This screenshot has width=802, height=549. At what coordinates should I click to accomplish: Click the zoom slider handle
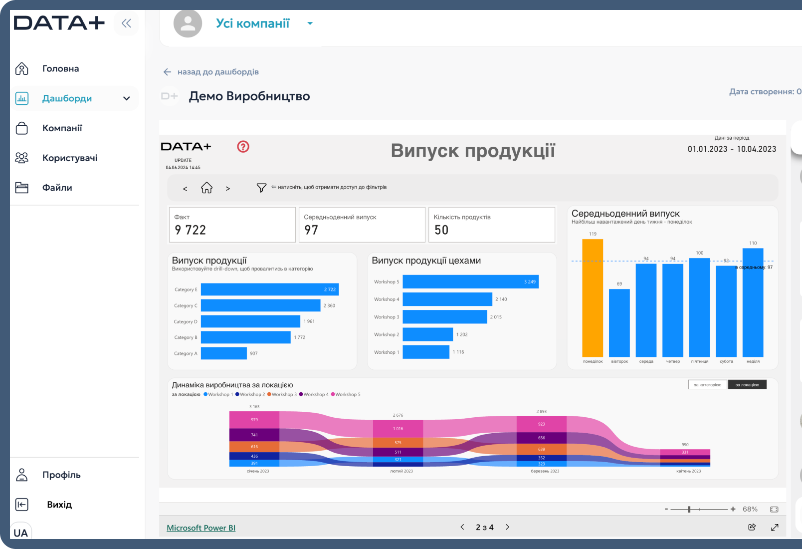[x=689, y=509]
